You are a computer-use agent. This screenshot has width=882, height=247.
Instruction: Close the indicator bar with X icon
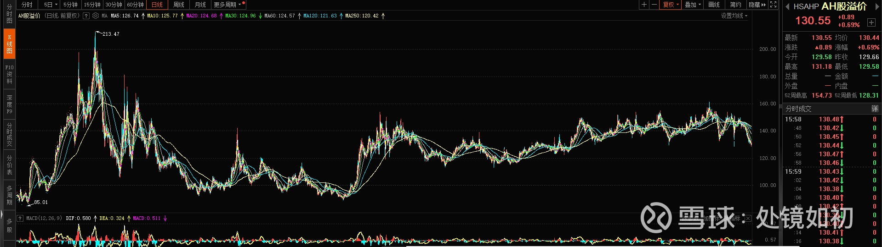748,218
